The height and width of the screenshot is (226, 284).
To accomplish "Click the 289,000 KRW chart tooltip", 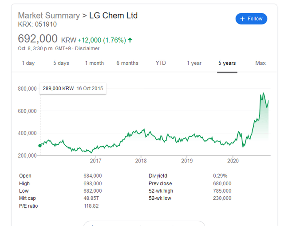I will [x=73, y=88].
